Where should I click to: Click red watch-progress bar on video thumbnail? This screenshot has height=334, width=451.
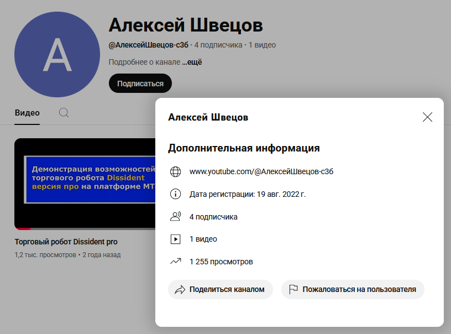click(23, 228)
